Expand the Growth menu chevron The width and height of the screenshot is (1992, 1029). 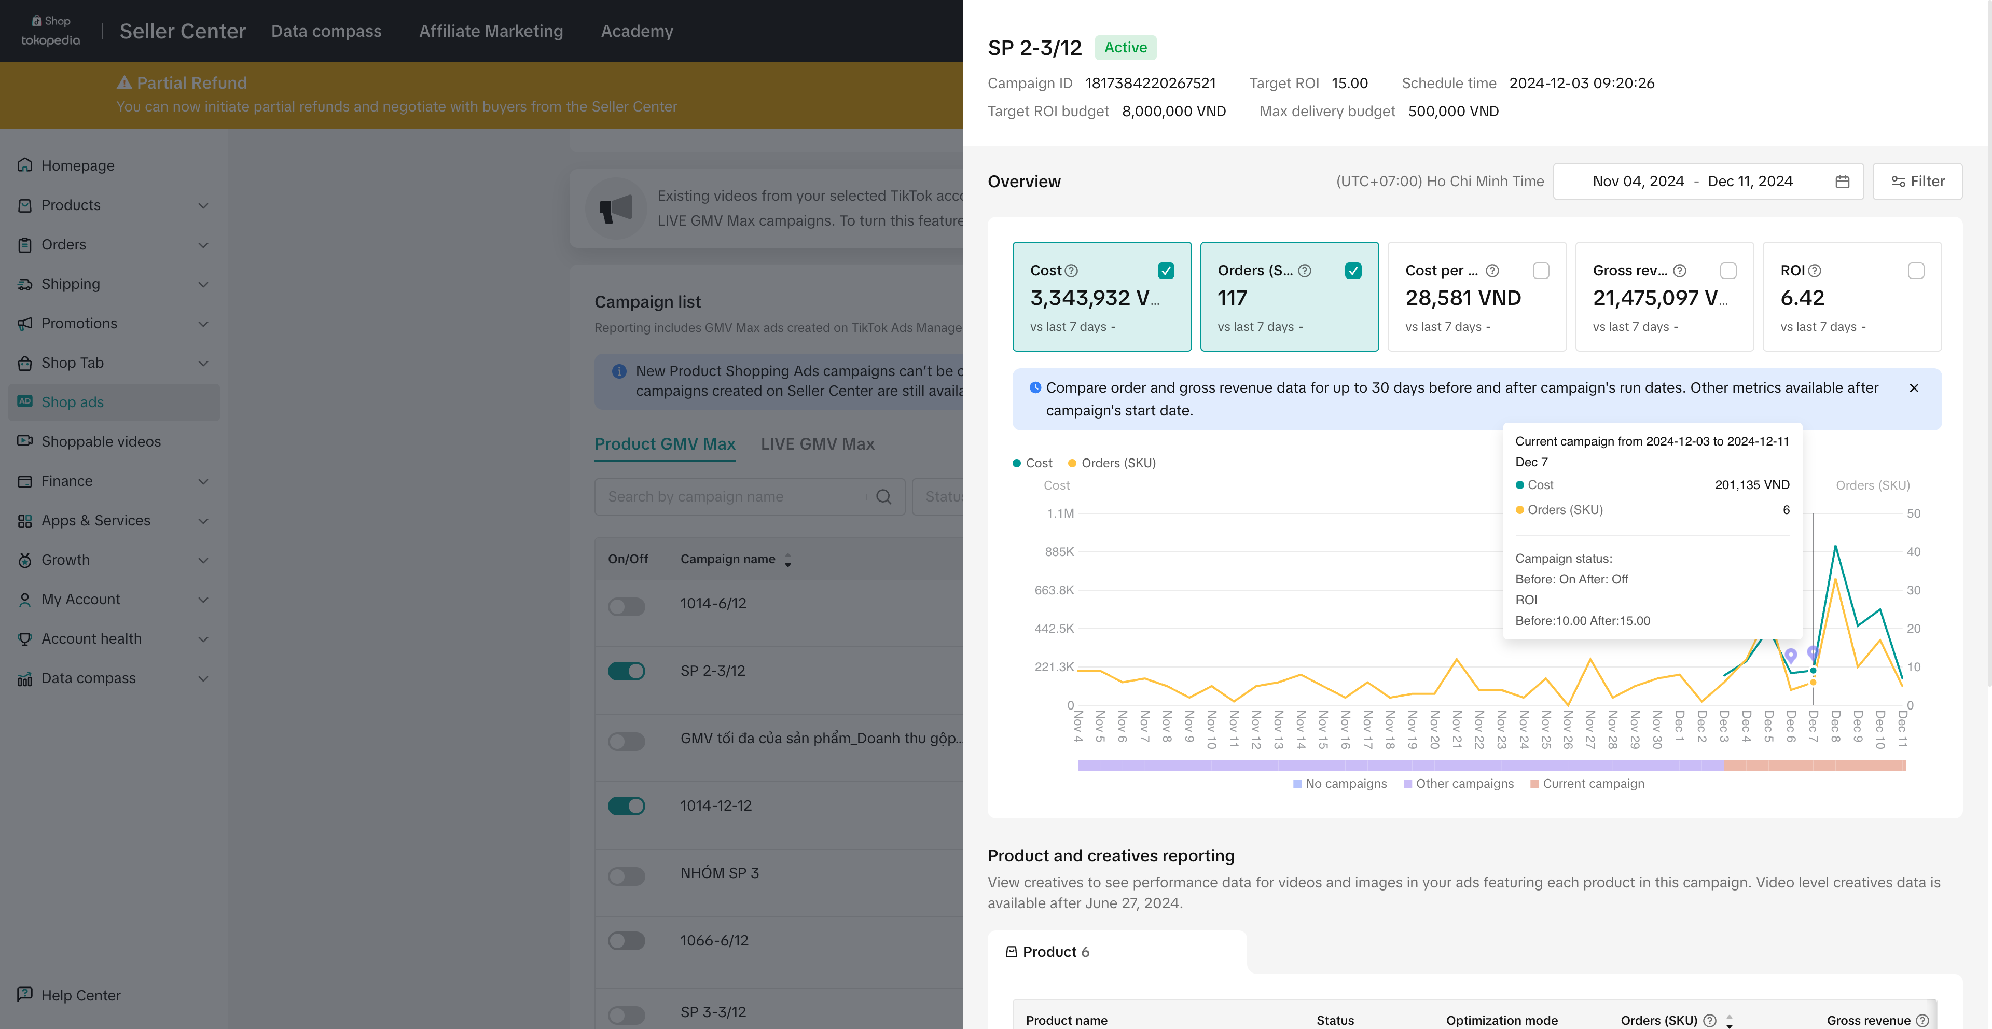click(x=203, y=561)
